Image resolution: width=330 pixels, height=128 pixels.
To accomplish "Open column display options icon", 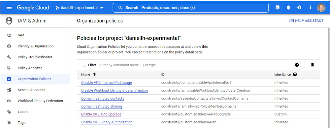I will pos(313,65).
